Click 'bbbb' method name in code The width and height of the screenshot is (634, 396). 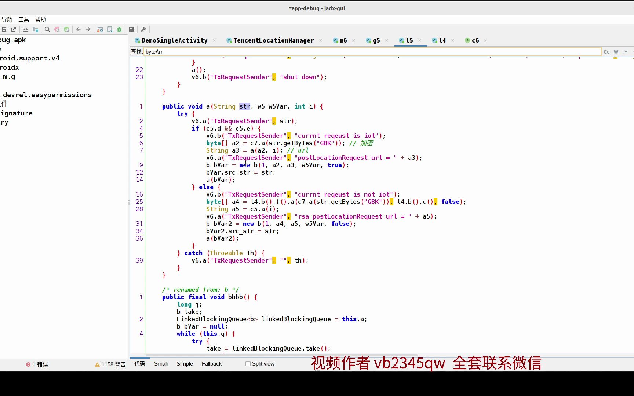click(235, 297)
